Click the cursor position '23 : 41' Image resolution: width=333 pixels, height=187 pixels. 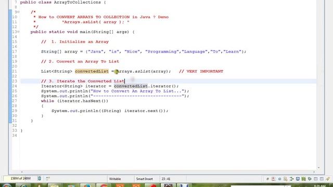[166, 179]
